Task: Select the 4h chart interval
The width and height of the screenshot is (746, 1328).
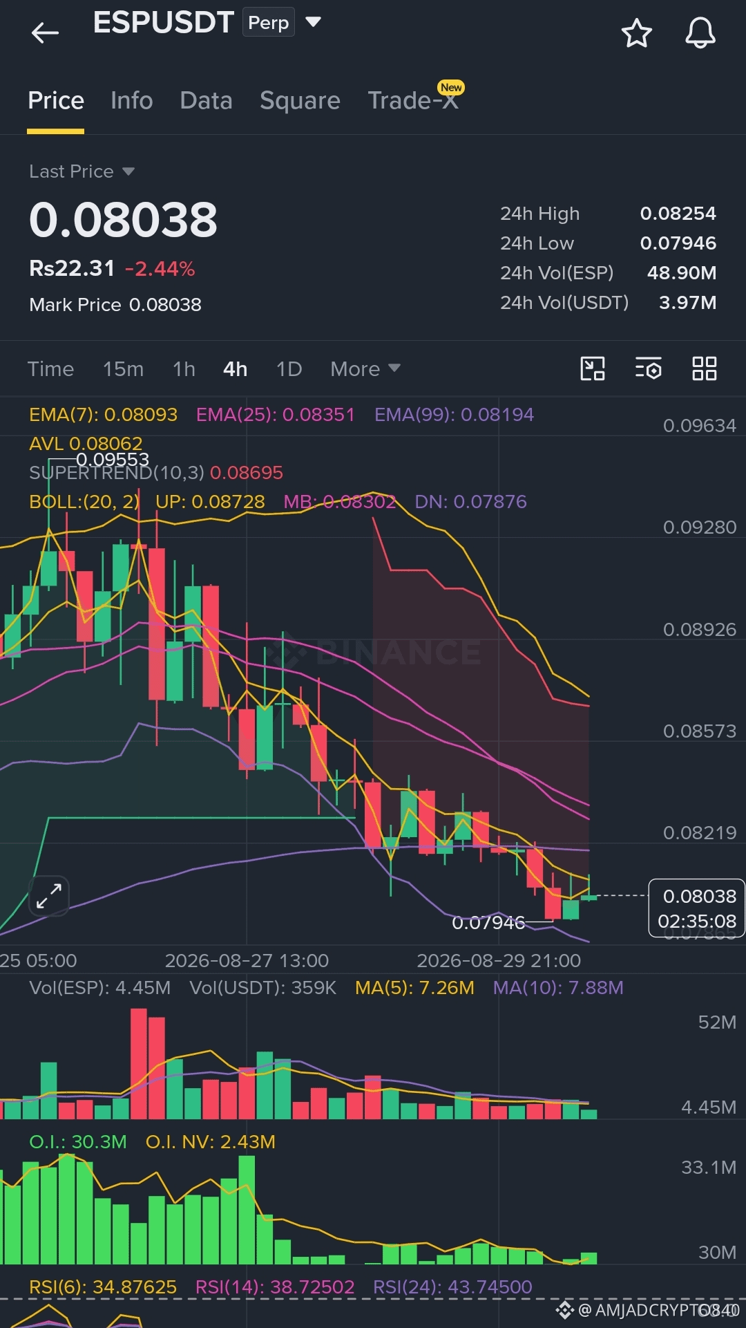Action: coord(235,368)
